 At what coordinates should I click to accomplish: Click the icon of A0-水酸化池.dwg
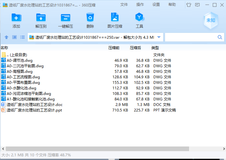[x=3, y=88]
